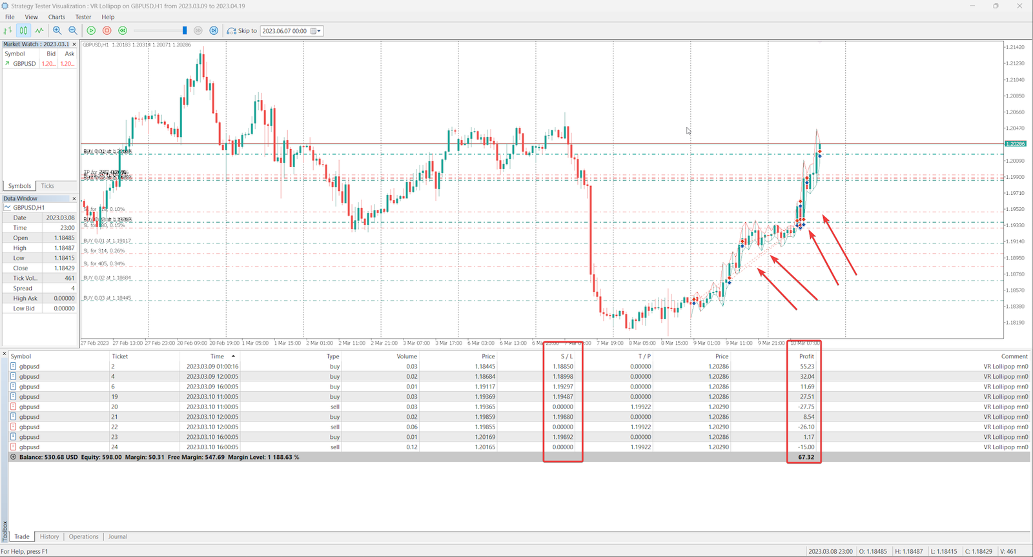Image resolution: width=1033 pixels, height=557 pixels.
Task: Expand the Balance summary row icon
Action: coord(13,457)
